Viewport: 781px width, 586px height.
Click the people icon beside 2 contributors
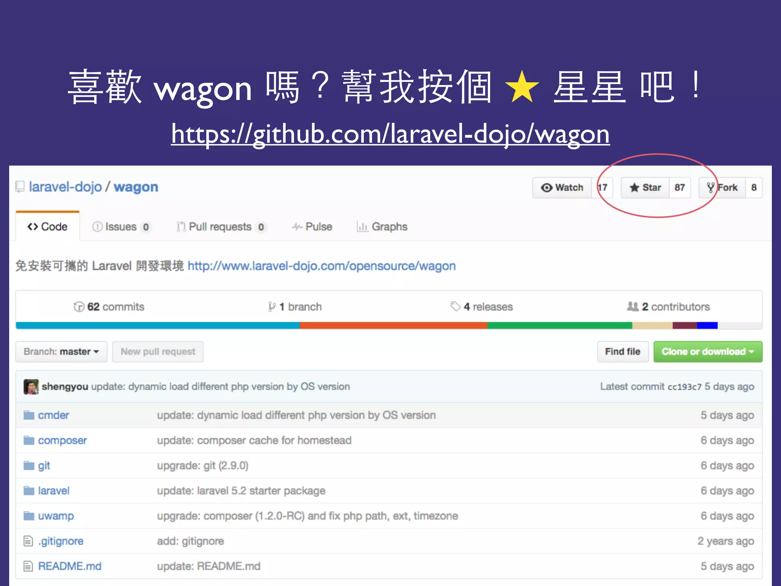pyautogui.click(x=633, y=306)
